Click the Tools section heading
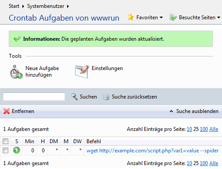Image resolution: width=222 pixels, height=169 pixels. pos(15,56)
